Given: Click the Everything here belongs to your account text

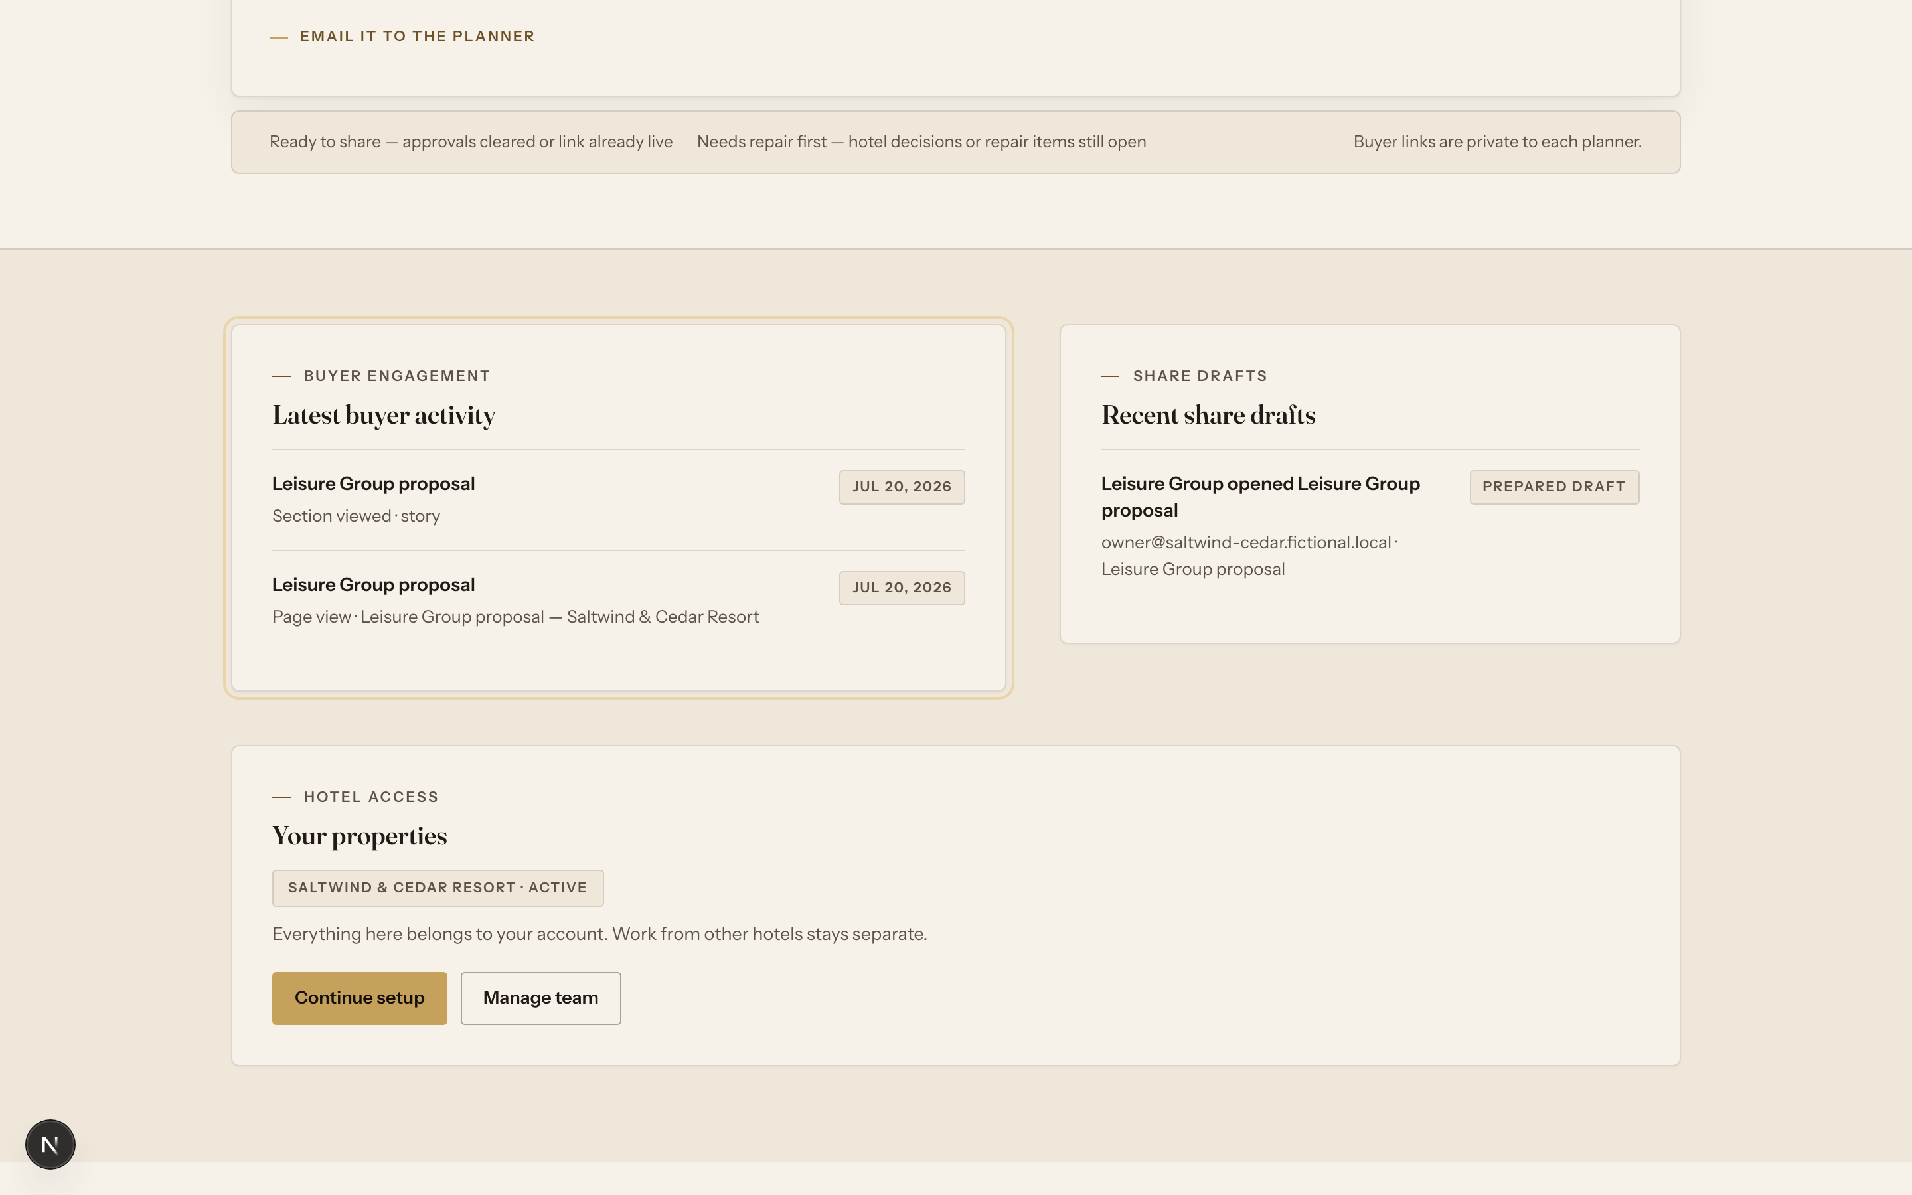Looking at the screenshot, I should pos(599,934).
